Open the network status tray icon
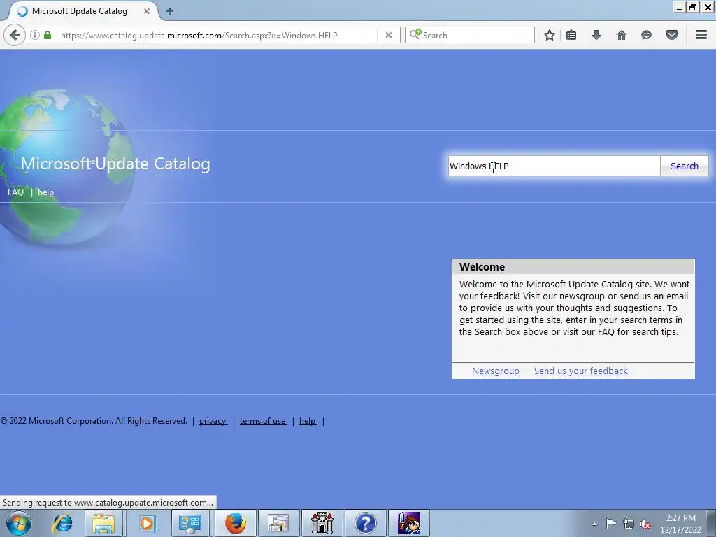The height and width of the screenshot is (537, 716). click(629, 524)
